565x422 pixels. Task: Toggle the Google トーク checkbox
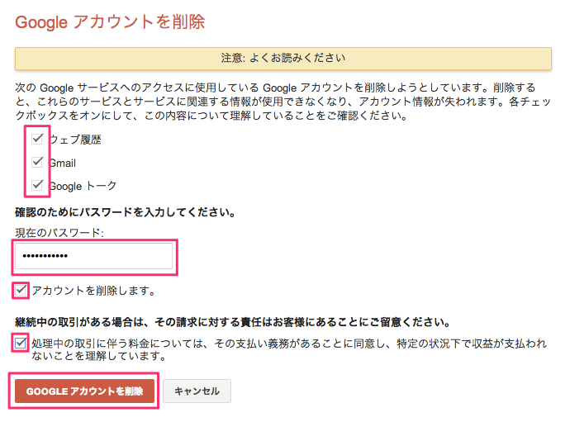pos(37,185)
